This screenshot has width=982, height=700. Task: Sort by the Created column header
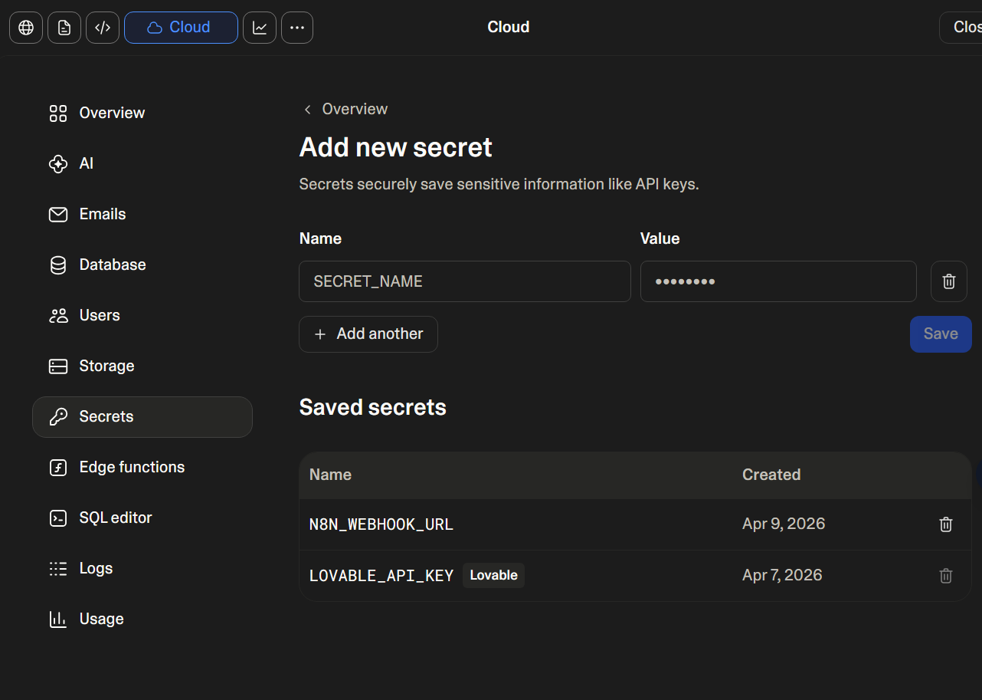[x=771, y=475]
